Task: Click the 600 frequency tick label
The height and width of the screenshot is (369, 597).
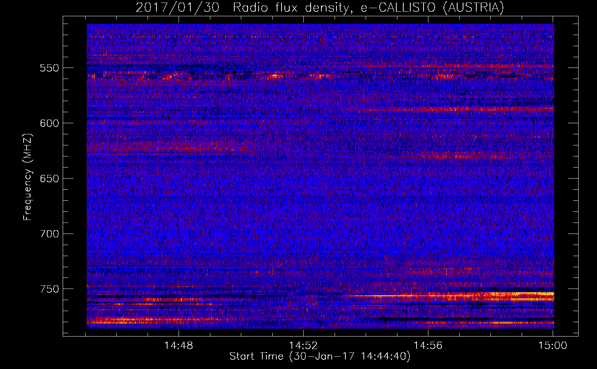Action: 49,123
